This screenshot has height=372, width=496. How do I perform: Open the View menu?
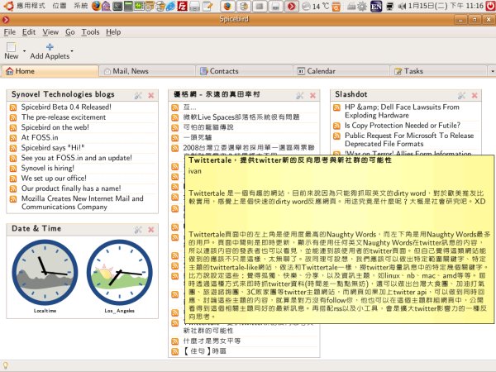[50, 32]
